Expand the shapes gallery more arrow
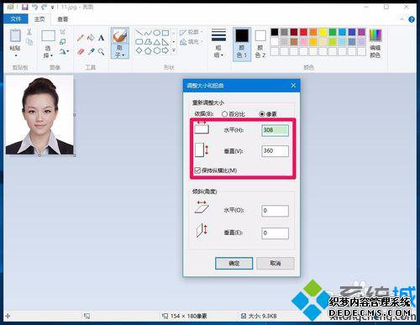This screenshot has width=420, height=325. pyautogui.click(x=174, y=50)
